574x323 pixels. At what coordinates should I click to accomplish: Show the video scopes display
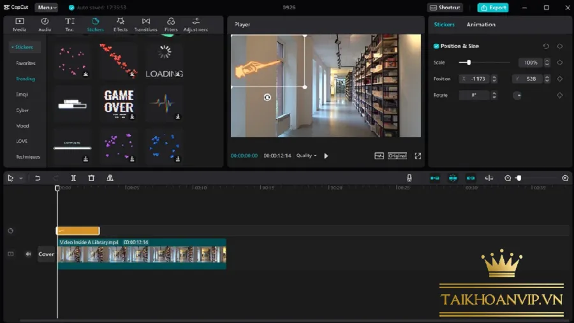coord(379,156)
